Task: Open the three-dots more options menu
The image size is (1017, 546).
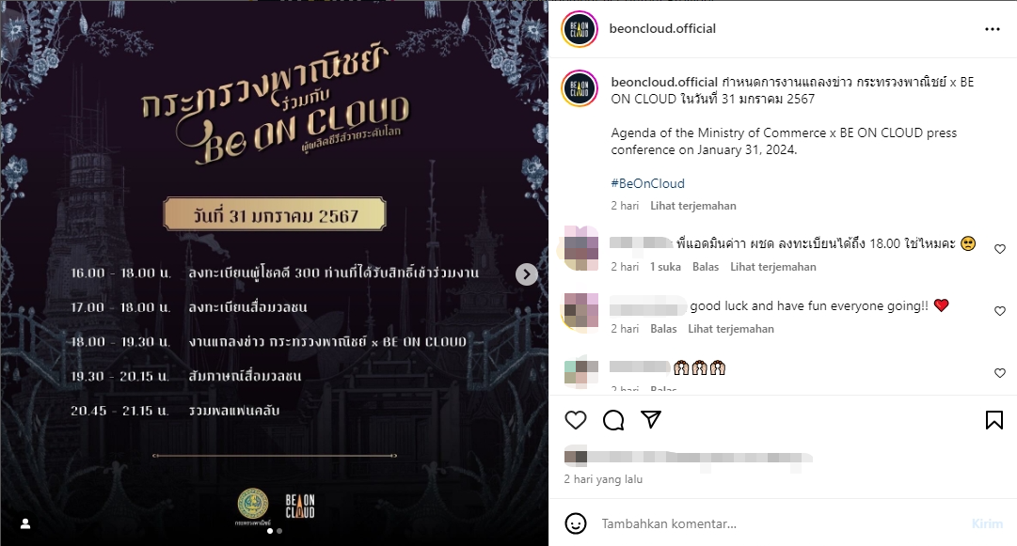Action: 993,29
